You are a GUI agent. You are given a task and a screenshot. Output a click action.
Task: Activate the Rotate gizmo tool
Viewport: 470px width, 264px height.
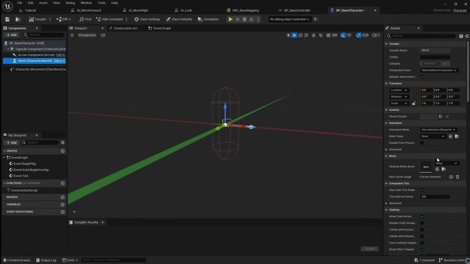(x=300, y=35)
